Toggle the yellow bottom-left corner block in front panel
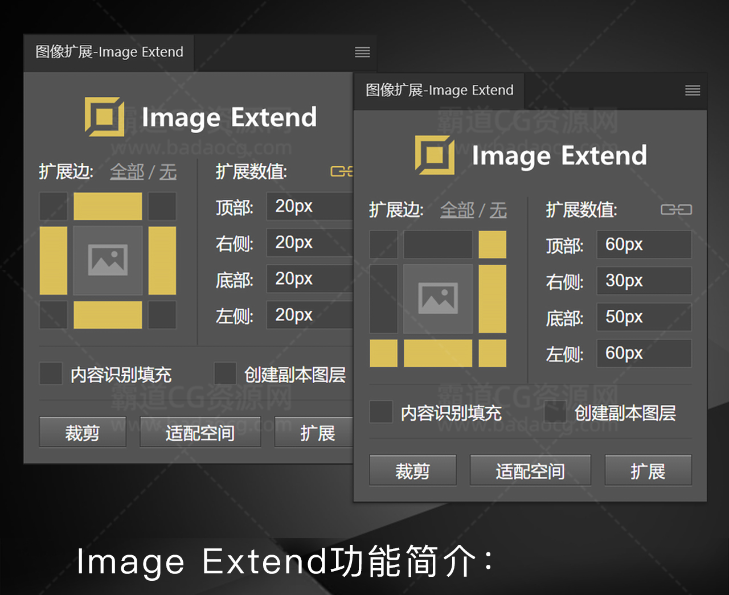 pyautogui.click(x=383, y=354)
